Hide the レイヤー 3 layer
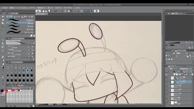 click(x=166, y=90)
